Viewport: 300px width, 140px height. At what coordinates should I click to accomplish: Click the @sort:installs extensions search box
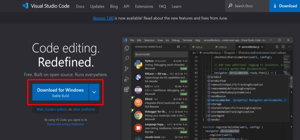tap(161, 54)
